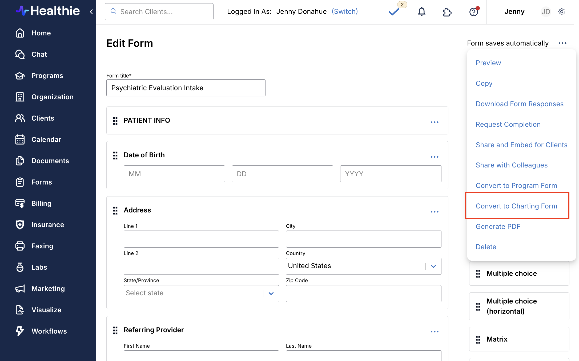This screenshot has height=361, width=579.
Task: Open the notifications bell
Action: (421, 12)
